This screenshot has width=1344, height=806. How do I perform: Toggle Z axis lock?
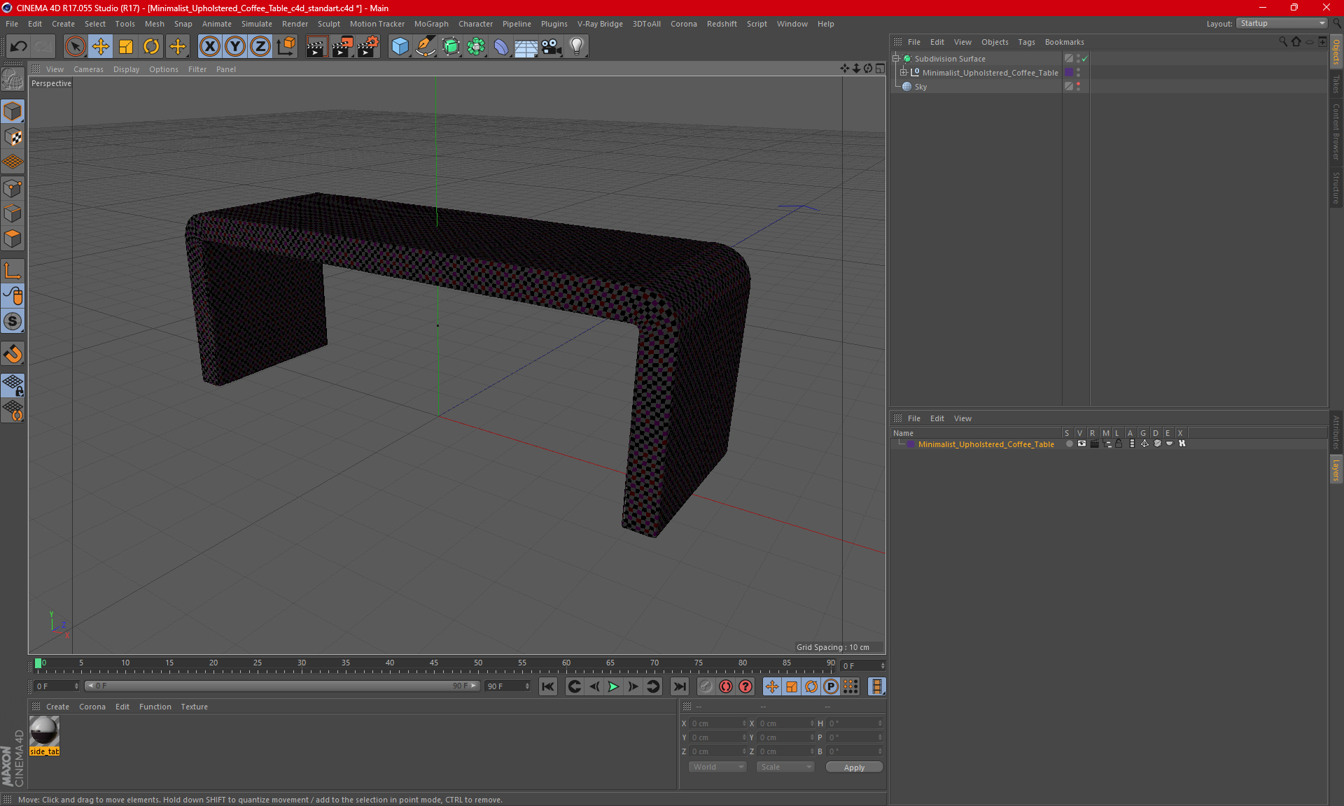coord(260,47)
